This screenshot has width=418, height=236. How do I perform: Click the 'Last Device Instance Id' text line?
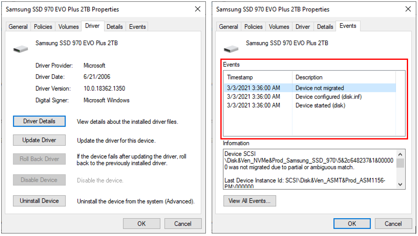click(305, 180)
